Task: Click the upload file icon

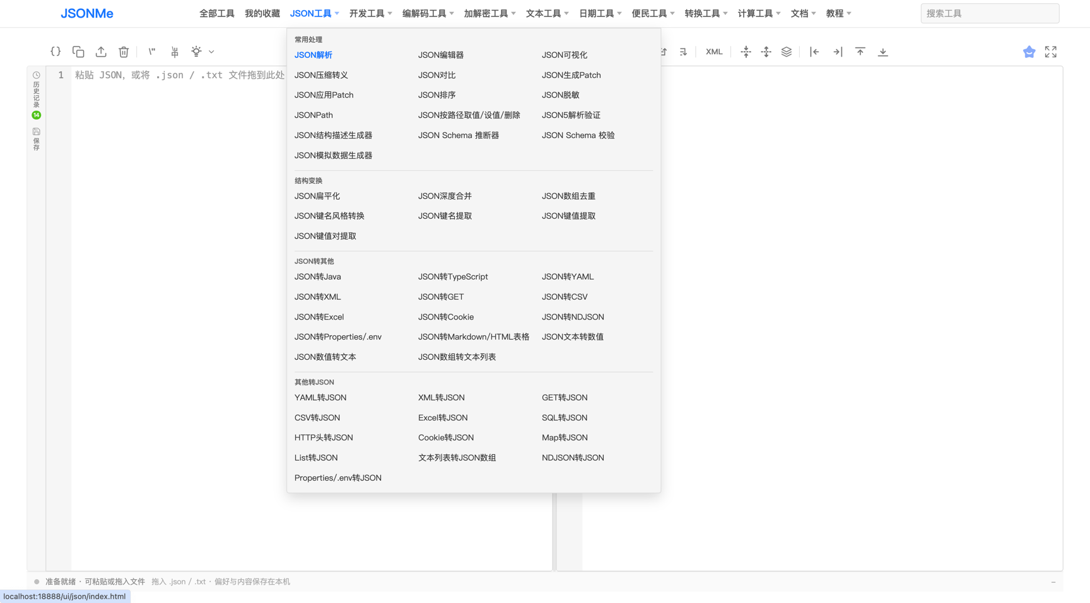Action: [x=101, y=52]
